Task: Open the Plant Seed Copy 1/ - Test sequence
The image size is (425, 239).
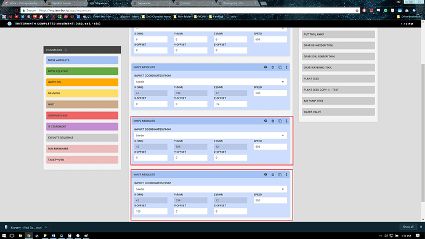Action: coord(338,90)
